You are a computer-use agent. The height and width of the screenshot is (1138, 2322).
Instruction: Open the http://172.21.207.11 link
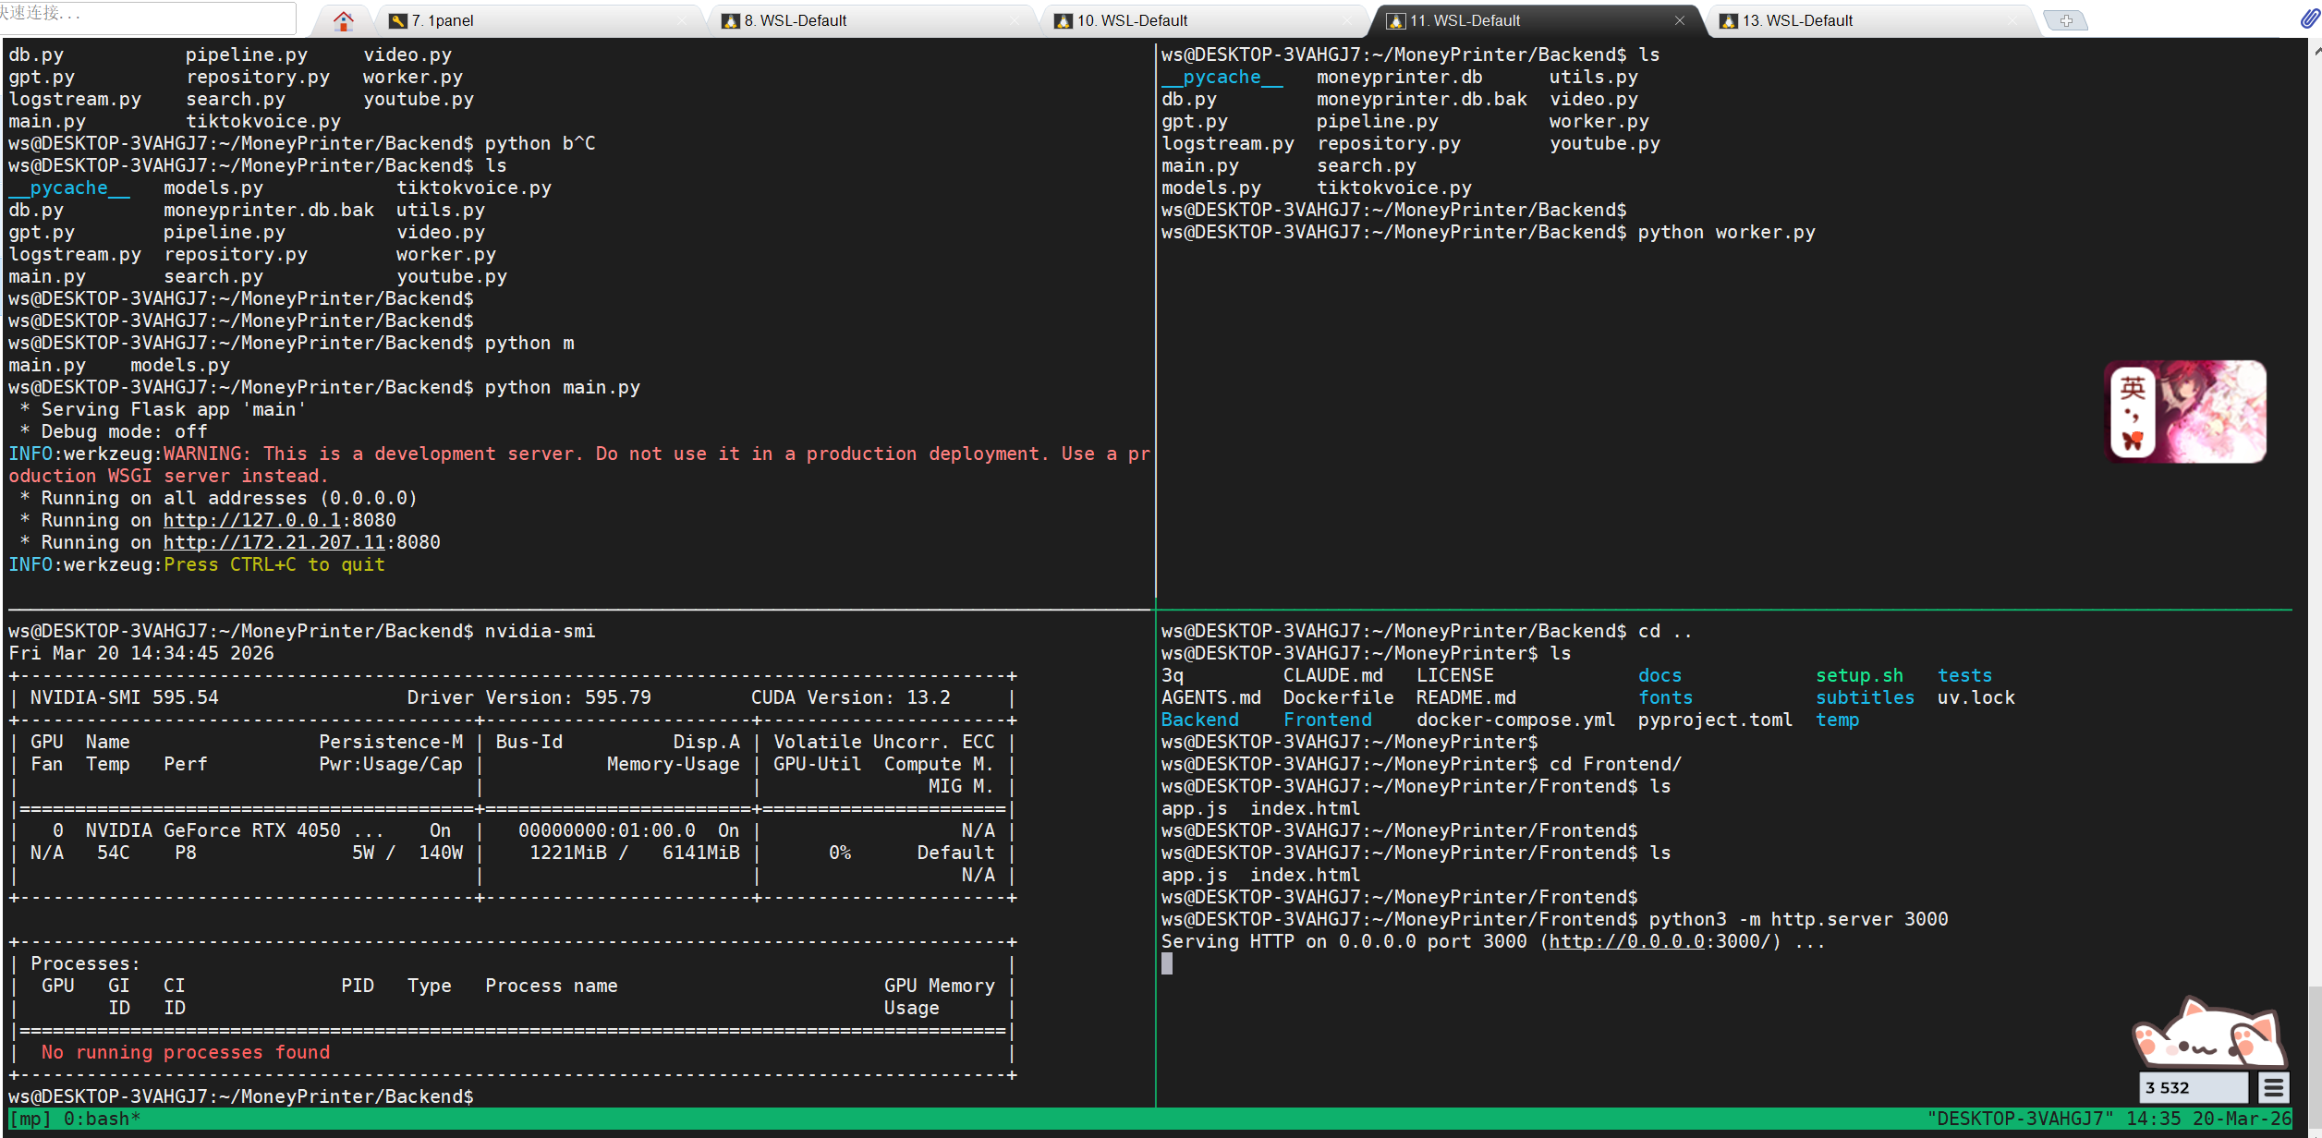click(x=274, y=542)
